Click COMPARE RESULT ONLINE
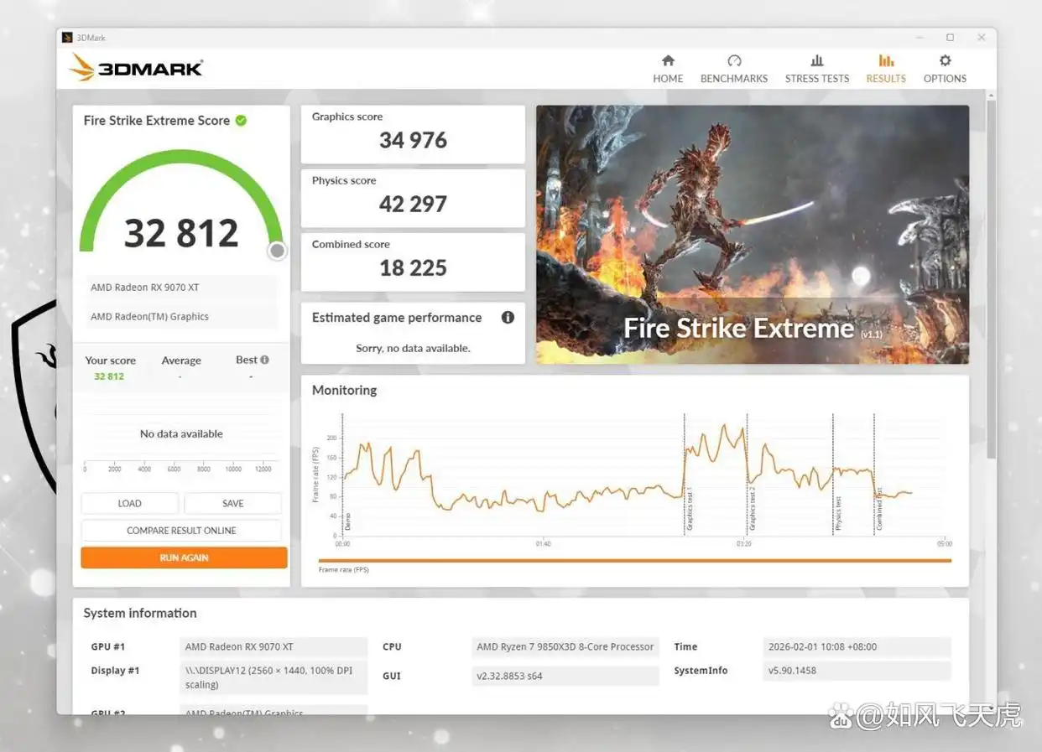 click(181, 531)
